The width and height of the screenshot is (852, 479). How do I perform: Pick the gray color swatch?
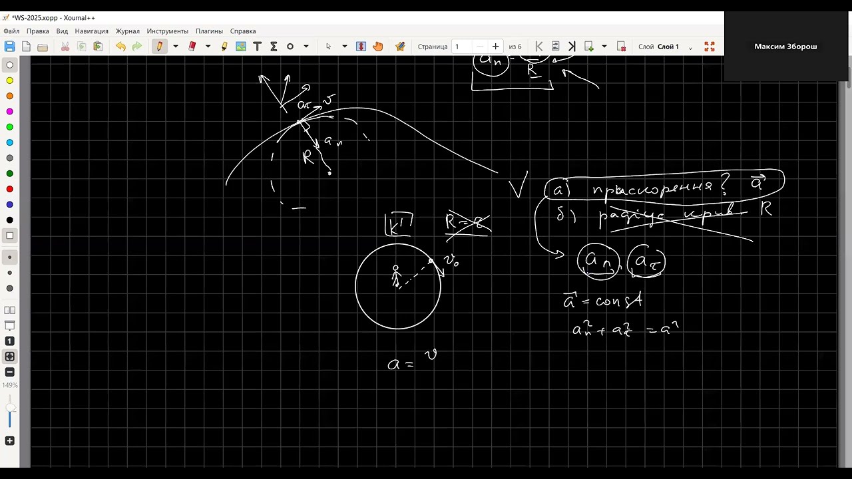click(9, 158)
